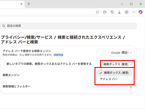Go to 検索と接続されたエクスペリエンス breadcrumb
Screen dimensions: 145x109
coord(89,37)
